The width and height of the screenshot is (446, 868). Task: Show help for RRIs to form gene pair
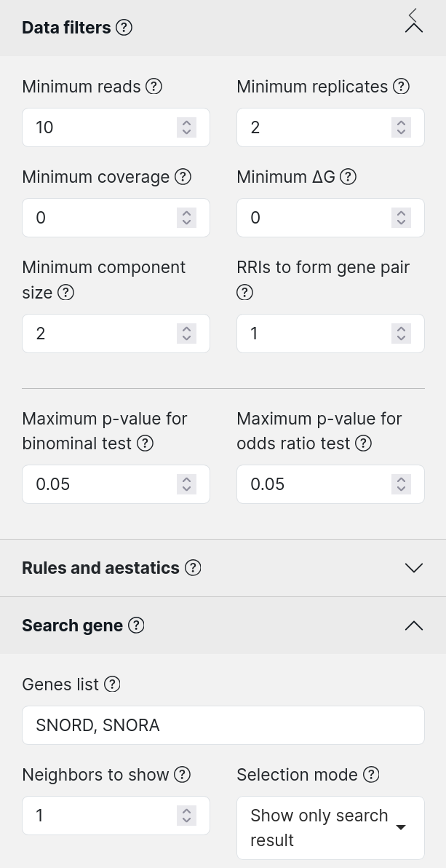244,292
